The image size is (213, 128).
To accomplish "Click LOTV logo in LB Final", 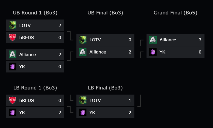I will [83, 100].
